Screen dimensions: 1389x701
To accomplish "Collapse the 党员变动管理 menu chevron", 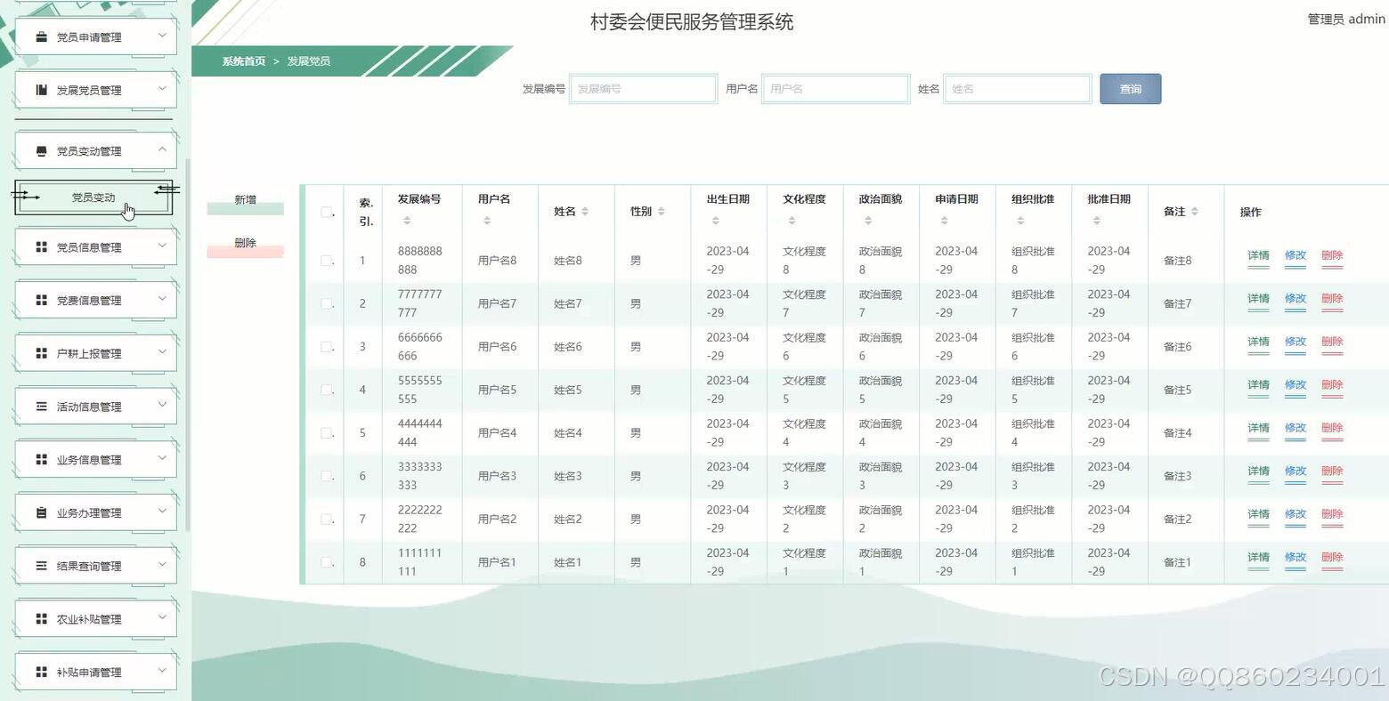I will (162, 149).
